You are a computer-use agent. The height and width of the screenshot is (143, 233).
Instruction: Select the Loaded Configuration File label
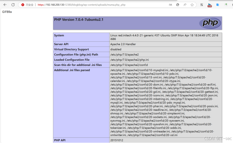72,60
